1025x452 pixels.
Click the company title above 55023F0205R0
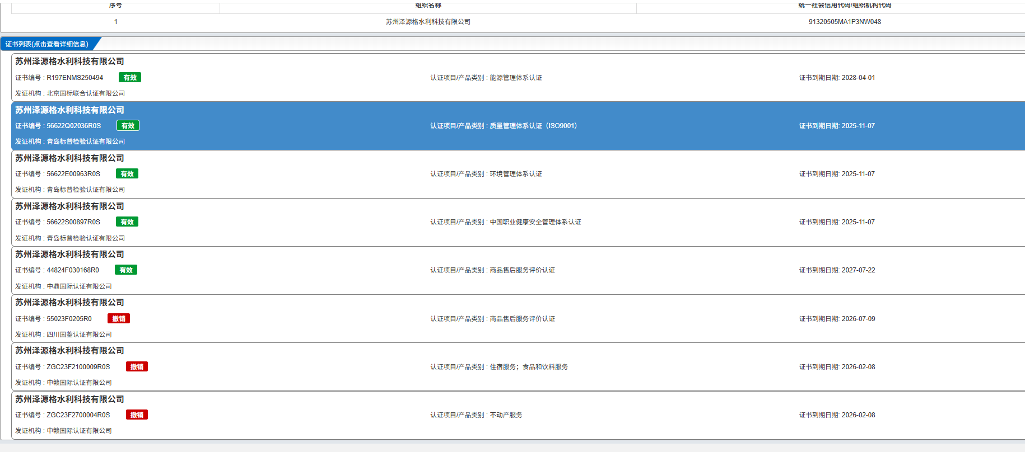tap(69, 303)
